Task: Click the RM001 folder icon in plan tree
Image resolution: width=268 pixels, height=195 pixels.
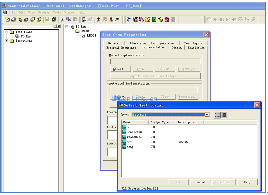Action: (x=78, y=31)
